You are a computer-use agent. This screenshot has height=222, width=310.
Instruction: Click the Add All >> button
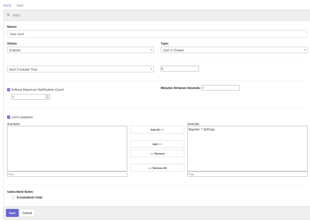[157, 130]
